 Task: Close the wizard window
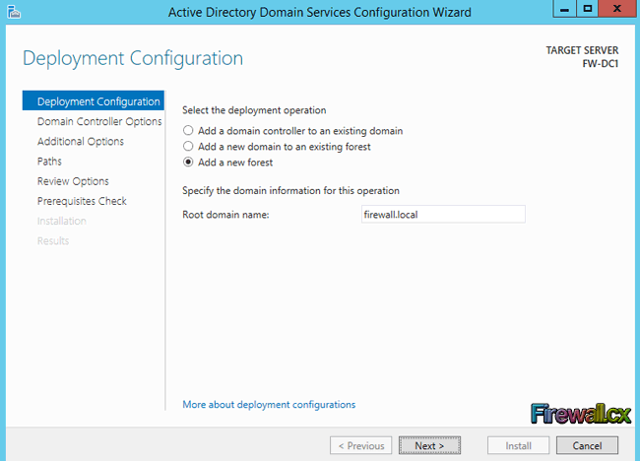[x=617, y=9]
